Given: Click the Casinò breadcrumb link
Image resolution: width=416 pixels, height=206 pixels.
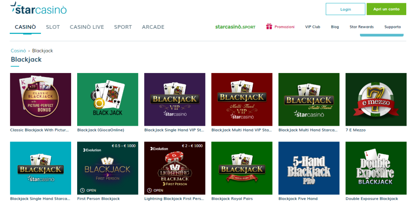Looking at the screenshot, I should tap(18, 51).
